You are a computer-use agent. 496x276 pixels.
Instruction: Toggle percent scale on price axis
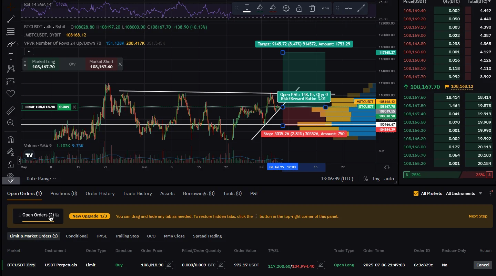[365, 179]
